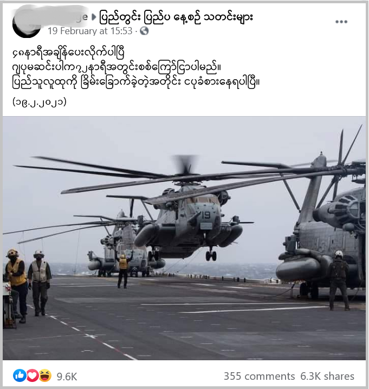This screenshot has height=389, width=369.
Task: Open the three-dot post options menu
Action: pyautogui.click(x=341, y=22)
